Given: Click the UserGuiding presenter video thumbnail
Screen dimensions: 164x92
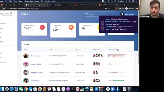Looking at the screenshot, I should pos(152,9).
